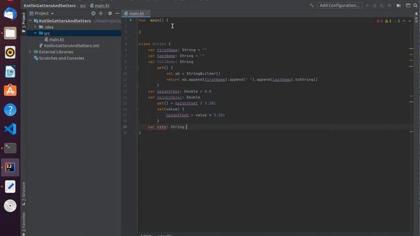Click the yellow warnings count indicator
This screenshot has width=420, height=236.
coord(388,21)
